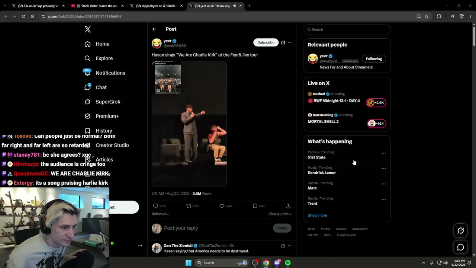Click the Home icon in the sidebar
The width and height of the screenshot is (476, 268).
(87, 44)
